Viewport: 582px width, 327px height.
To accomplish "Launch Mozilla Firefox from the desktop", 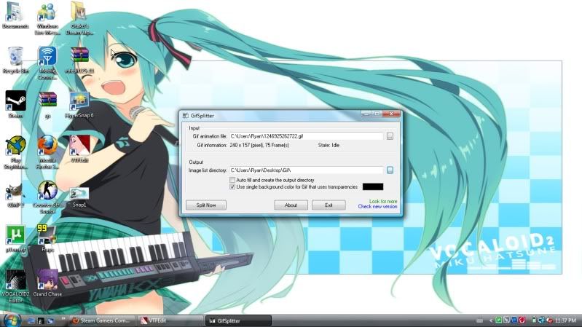I will pyautogui.click(x=47, y=144).
